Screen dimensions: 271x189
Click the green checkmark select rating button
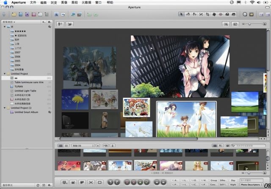[x=147, y=182]
